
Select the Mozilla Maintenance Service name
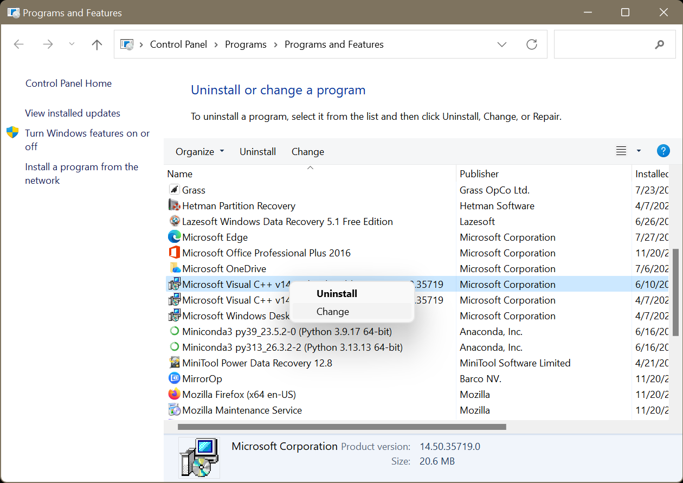click(242, 410)
